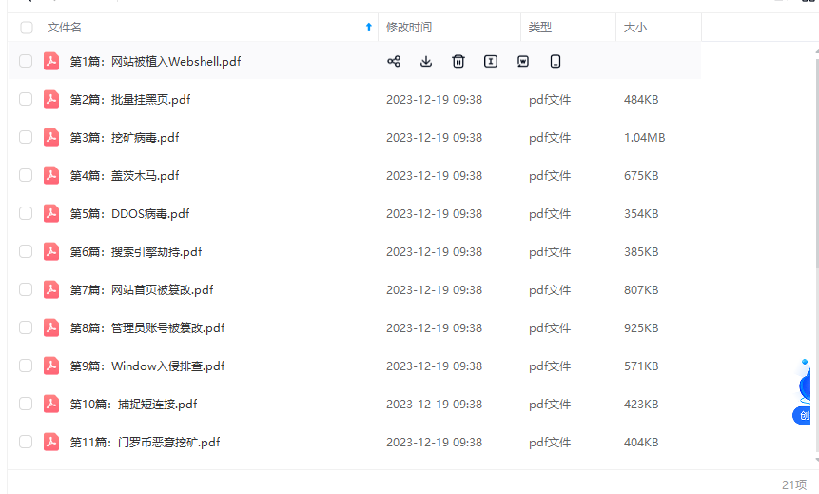This screenshot has width=819, height=494.
Task: Click the 925KB size value
Action: pos(641,327)
